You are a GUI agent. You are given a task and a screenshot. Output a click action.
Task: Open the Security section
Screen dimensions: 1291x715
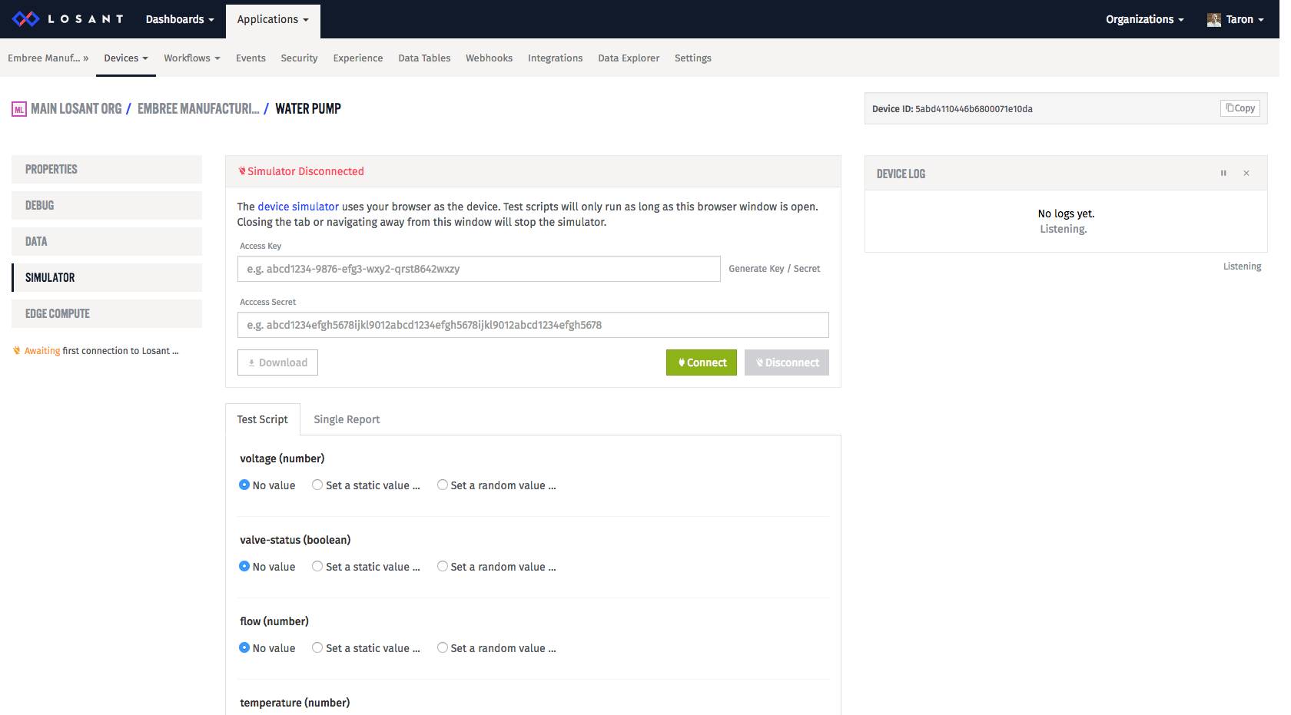click(x=299, y=58)
